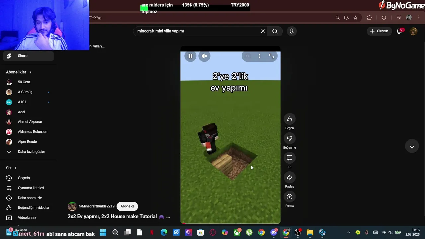This screenshot has height=239, width=425.
Task: Click the YouTube search magnifier button
Action: click(x=275, y=31)
